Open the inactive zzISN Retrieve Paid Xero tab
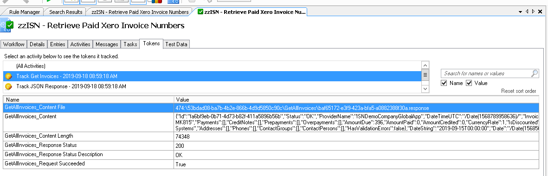Screen dimensions: 548x176 (140, 12)
